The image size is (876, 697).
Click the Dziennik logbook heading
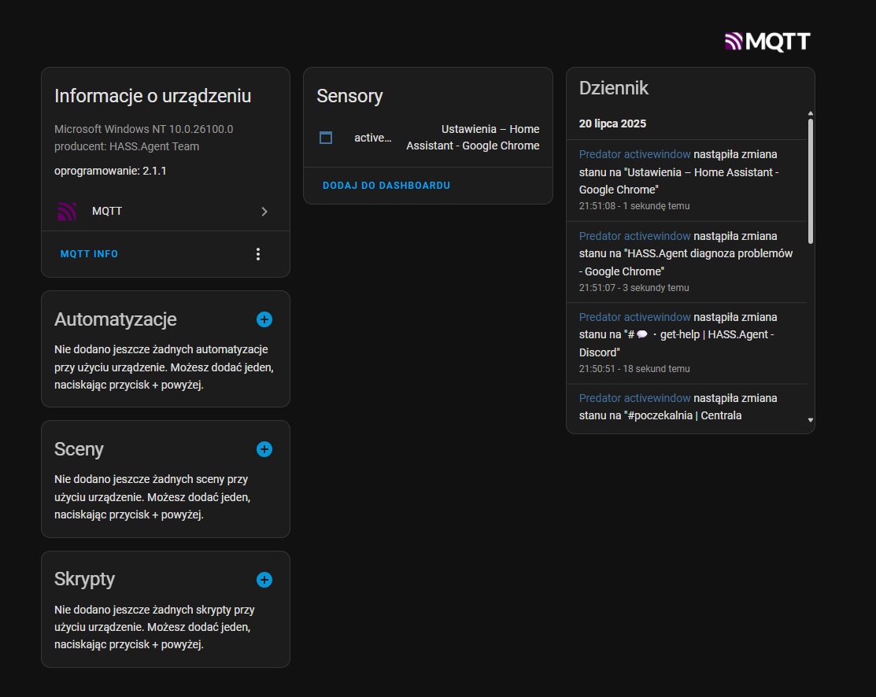point(613,88)
